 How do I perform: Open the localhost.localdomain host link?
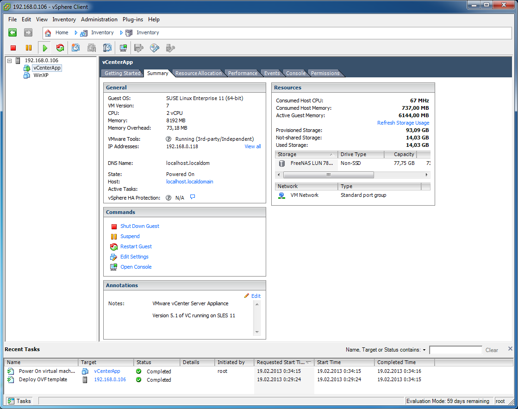(x=190, y=182)
